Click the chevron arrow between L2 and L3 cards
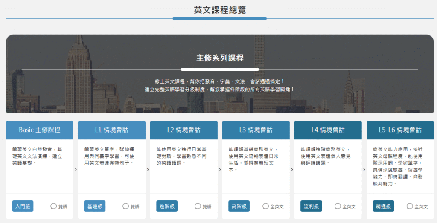Viewport: 437px width, 223px height. point(220,170)
